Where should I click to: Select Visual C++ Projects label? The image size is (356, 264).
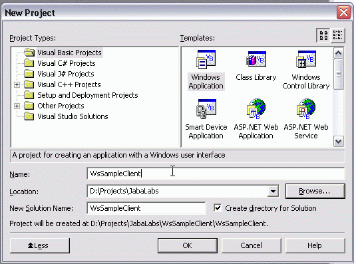pos(69,84)
